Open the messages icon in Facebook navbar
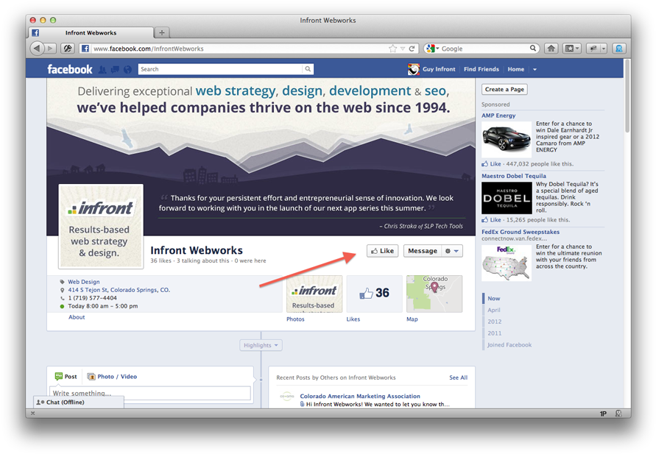 tap(116, 68)
